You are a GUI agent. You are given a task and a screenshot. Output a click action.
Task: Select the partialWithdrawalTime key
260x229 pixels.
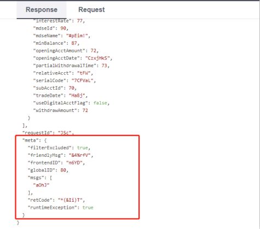point(65,66)
